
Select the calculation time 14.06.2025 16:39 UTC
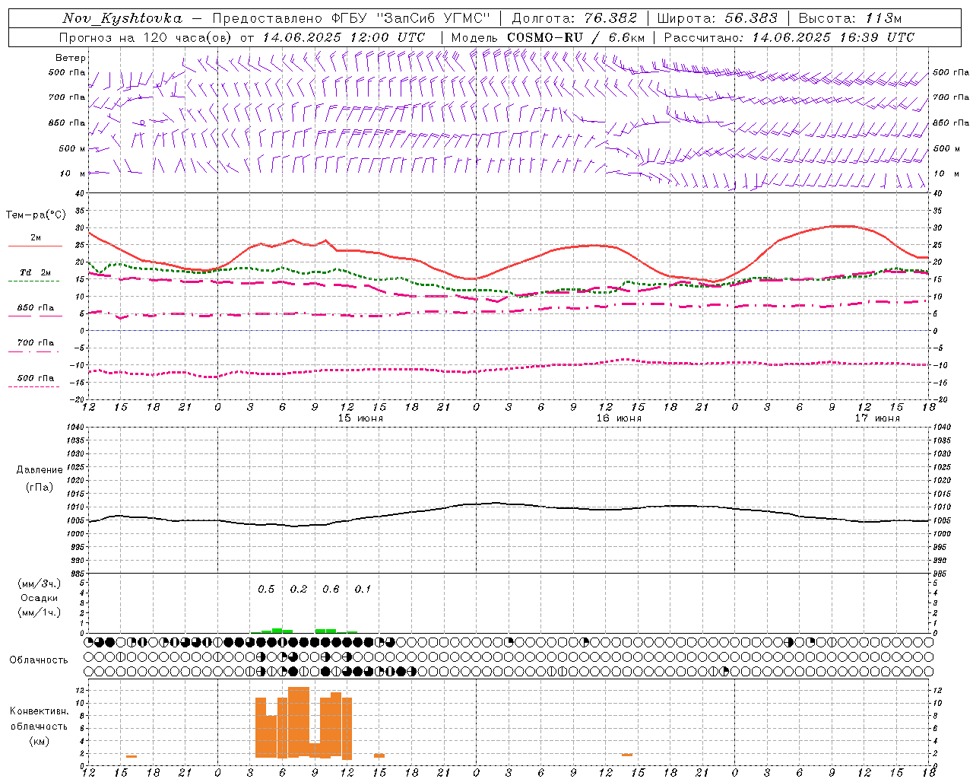coord(833,37)
